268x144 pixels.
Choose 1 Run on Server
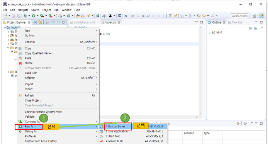tap(133, 127)
